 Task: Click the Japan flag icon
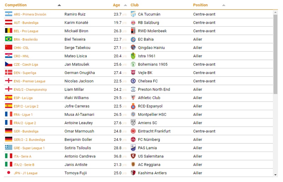[8, 173]
